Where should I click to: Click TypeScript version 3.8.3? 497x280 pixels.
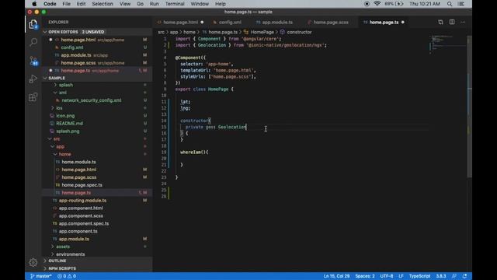point(441,276)
